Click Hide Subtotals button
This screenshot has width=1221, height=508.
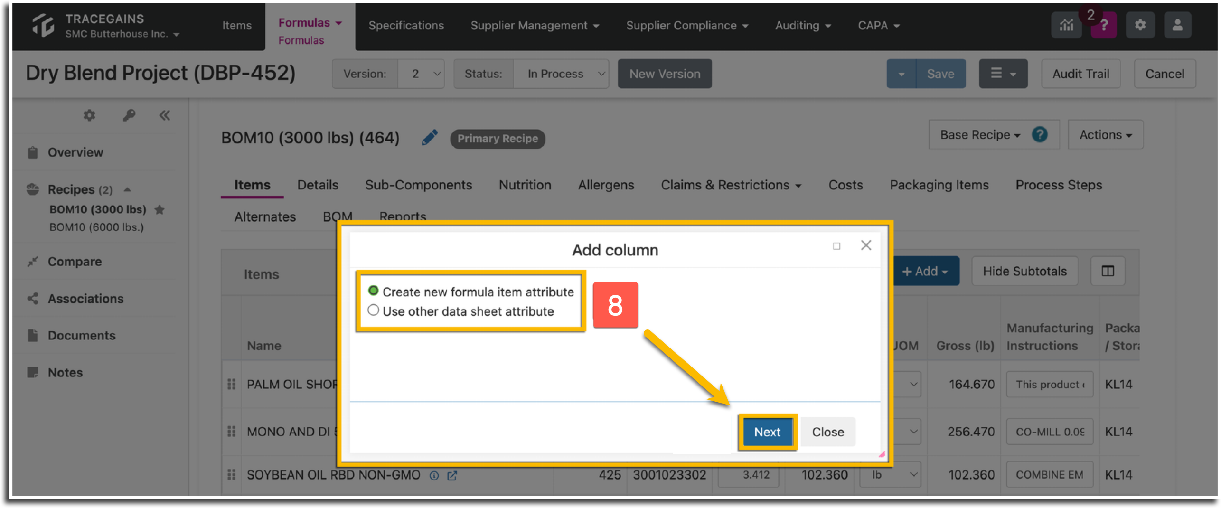point(1024,271)
